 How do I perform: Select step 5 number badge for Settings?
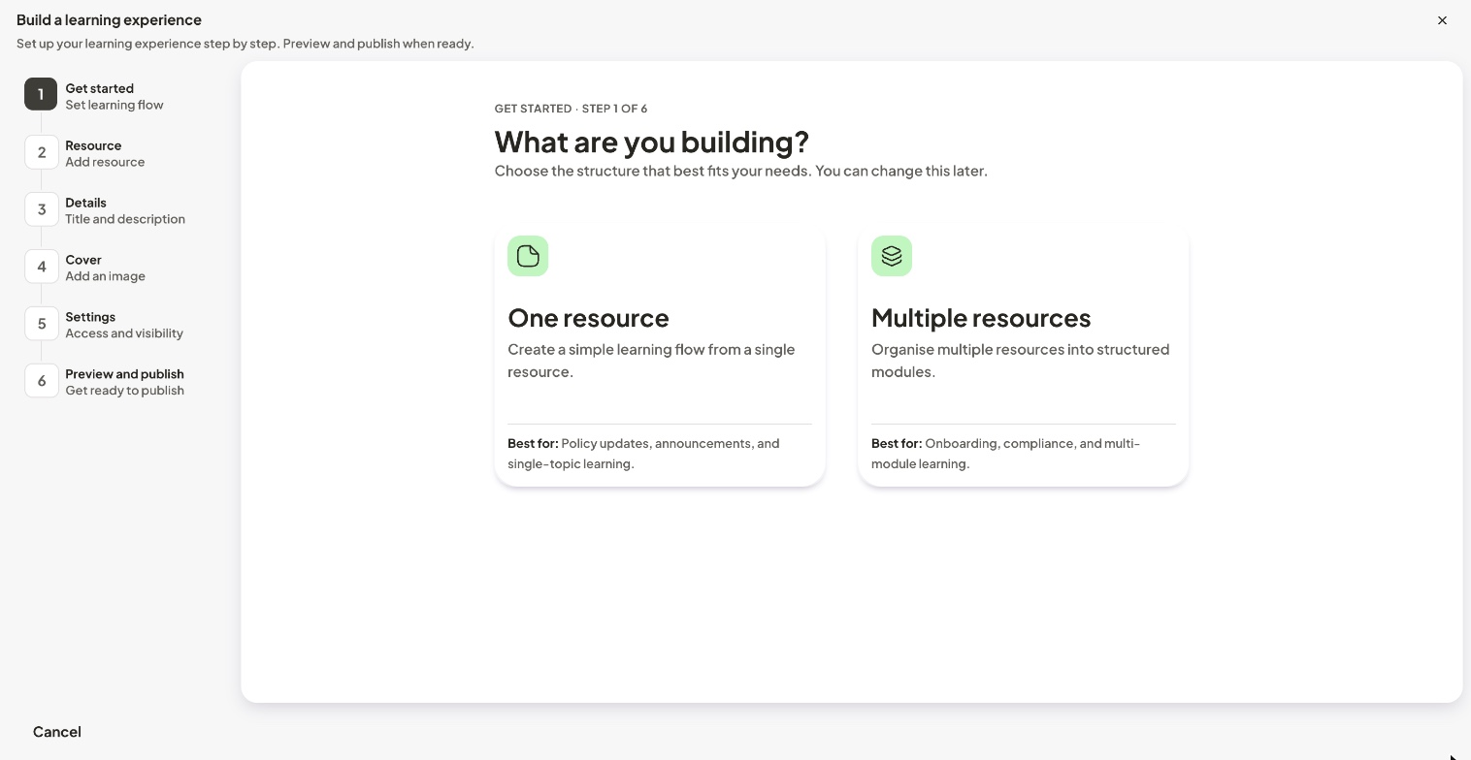point(42,324)
